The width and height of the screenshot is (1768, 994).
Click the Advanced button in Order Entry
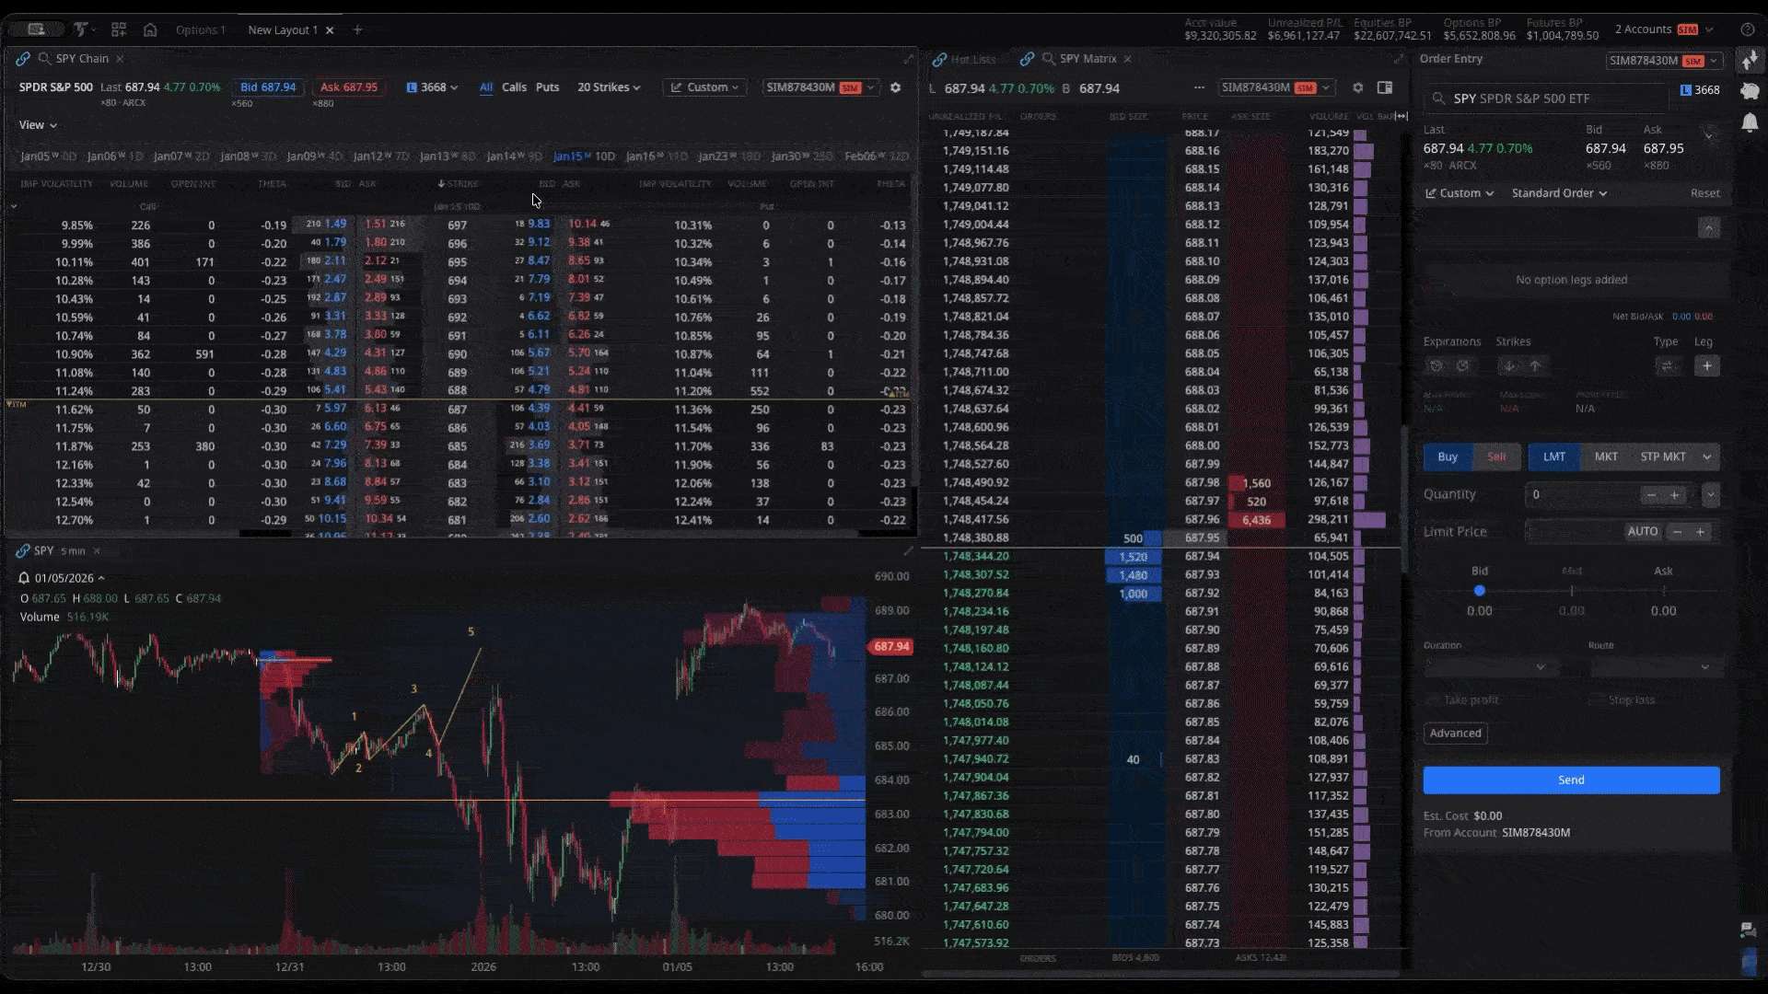pos(1455,734)
